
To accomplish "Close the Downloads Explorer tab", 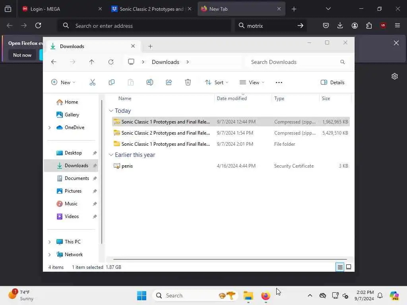I will click(x=133, y=46).
